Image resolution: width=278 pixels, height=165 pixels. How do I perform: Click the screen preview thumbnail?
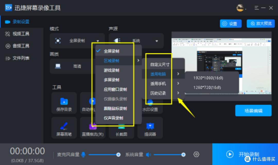coord(221,66)
